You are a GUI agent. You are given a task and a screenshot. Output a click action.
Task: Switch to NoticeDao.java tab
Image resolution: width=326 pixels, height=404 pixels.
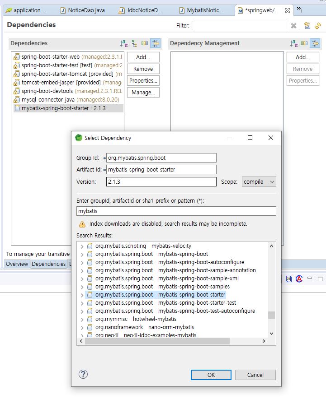(83, 10)
